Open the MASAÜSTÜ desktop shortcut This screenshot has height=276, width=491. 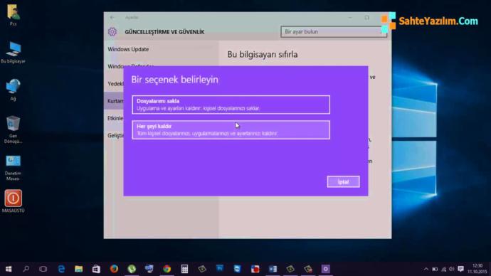pyautogui.click(x=13, y=201)
